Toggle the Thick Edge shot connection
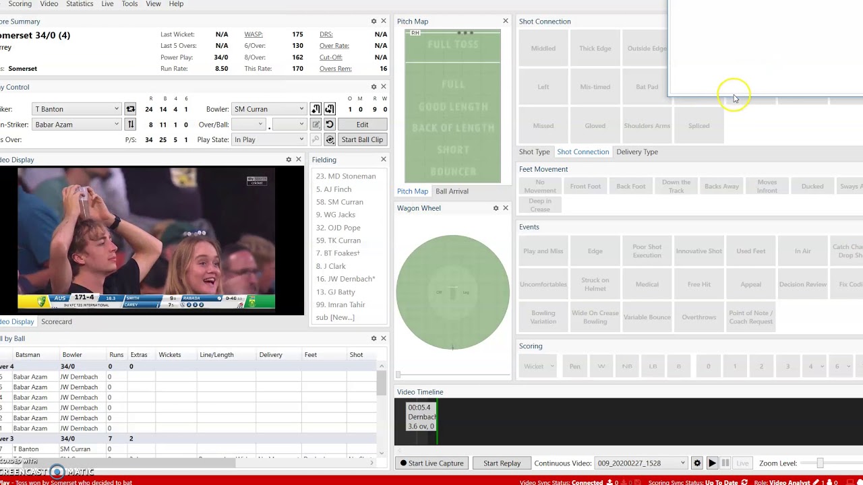This screenshot has height=485, width=863. coord(595,48)
